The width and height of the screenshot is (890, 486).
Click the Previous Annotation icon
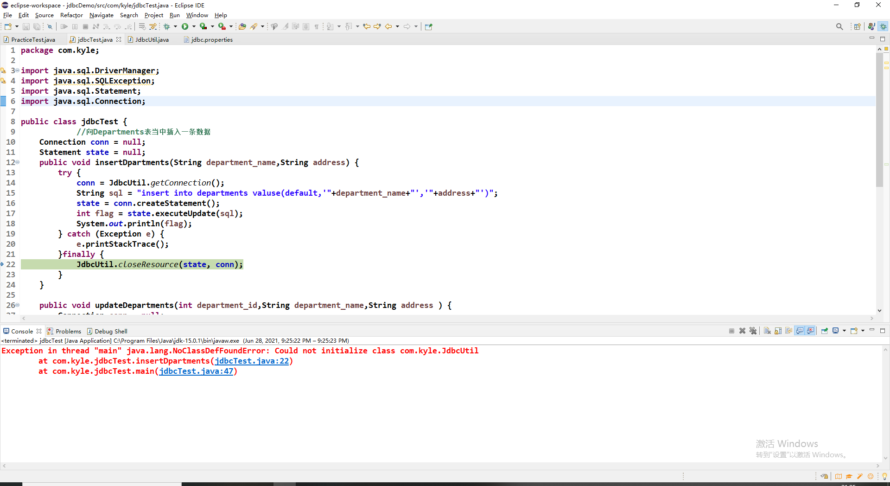349,26
